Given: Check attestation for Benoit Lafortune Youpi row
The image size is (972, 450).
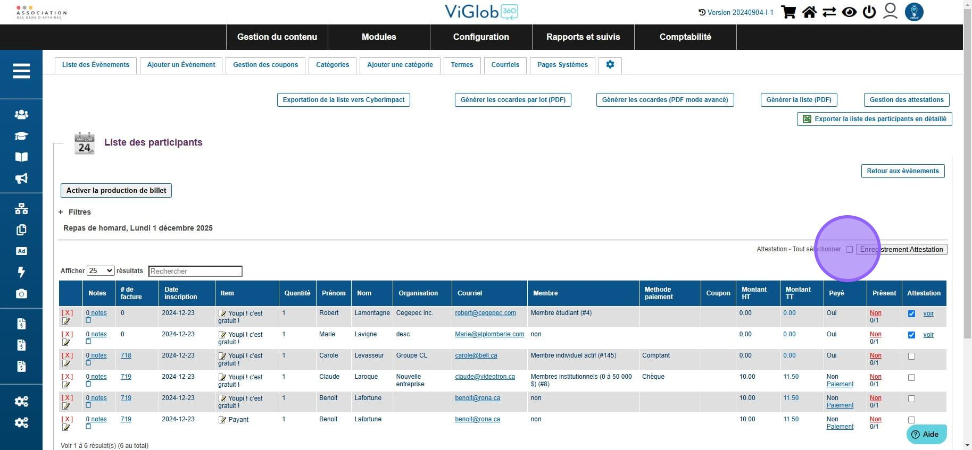Looking at the screenshot, I should point(911,398).
